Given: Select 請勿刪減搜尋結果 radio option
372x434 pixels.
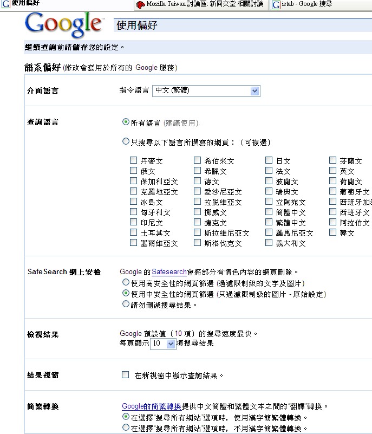Looking at the screenshot, I should click(x=126, y=305).
